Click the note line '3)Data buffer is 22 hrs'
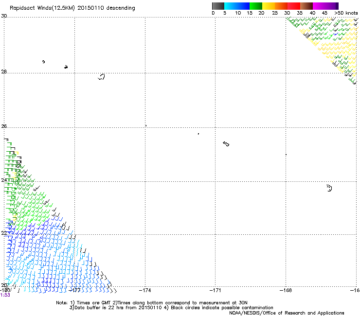 click(171, 308)
